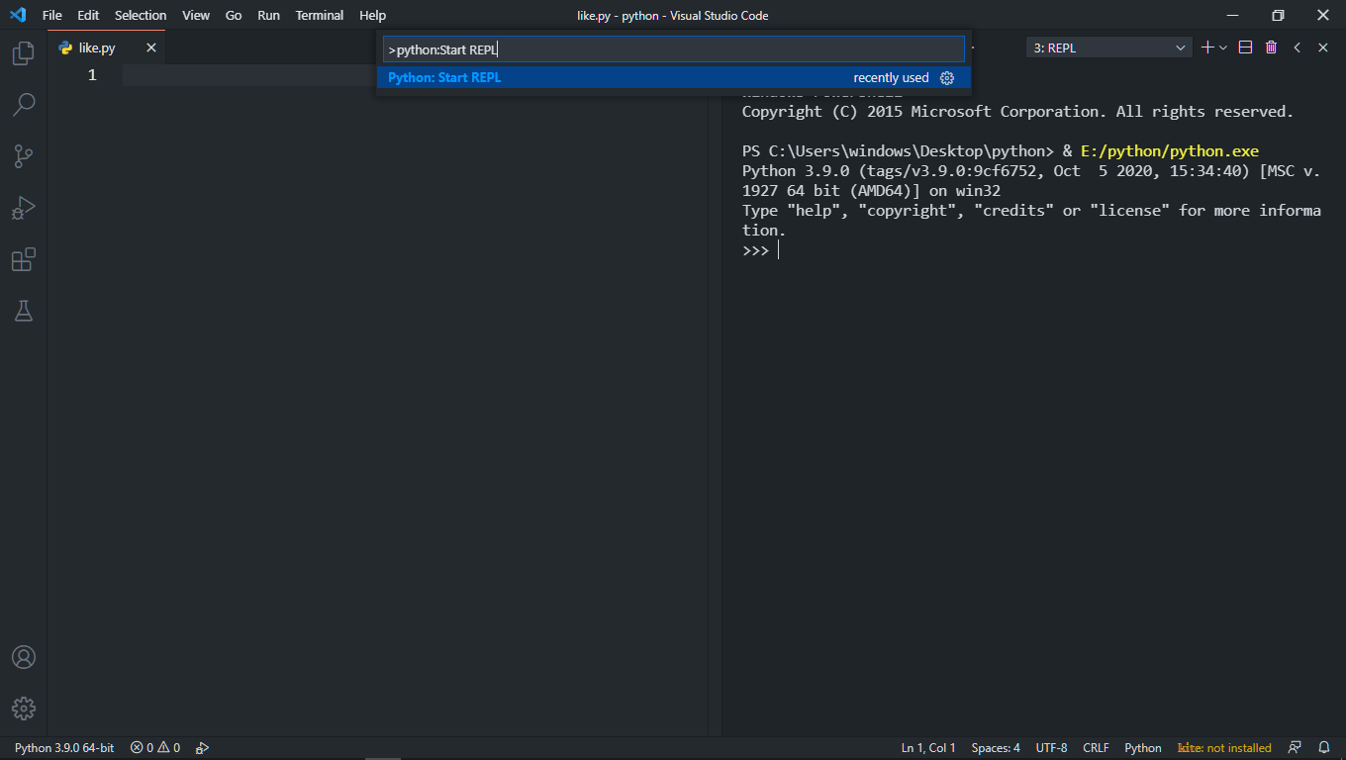The image size is (1346, 760).
Task: Open the Manage gear menu
Action: [x=24, y=709]
